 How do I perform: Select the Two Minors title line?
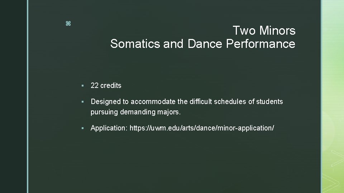tap(264, 31)
